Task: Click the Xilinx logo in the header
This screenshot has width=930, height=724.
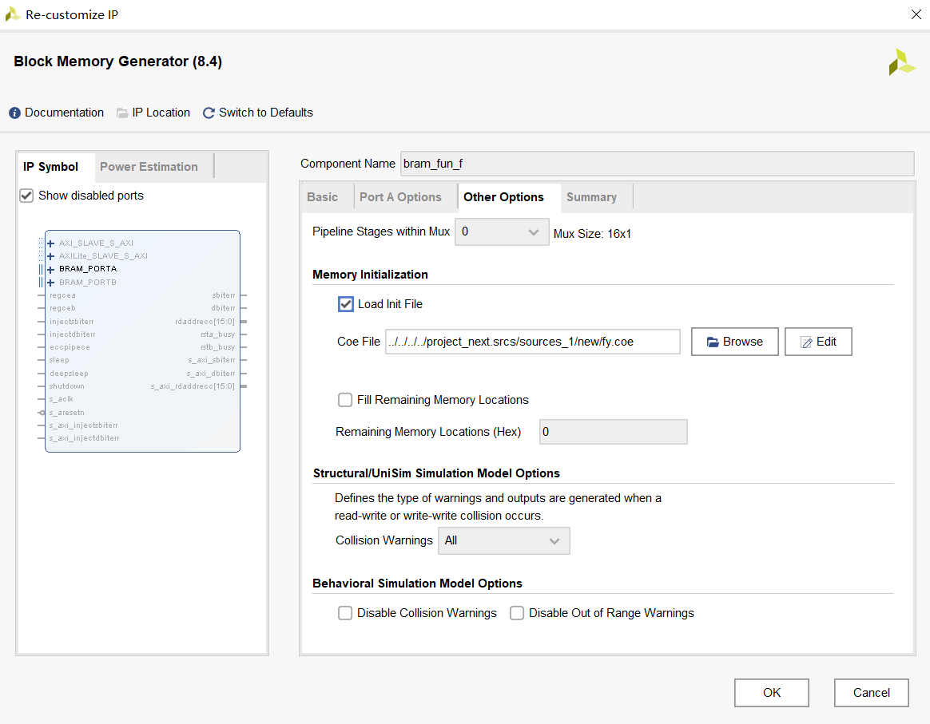Action: coord(902,62)
